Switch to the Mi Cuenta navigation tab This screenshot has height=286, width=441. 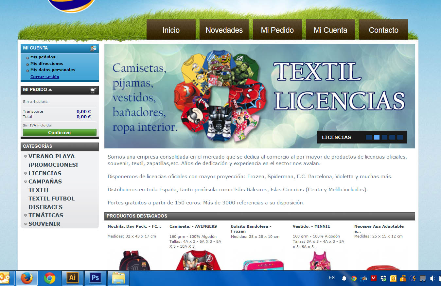click(x=330, y=30)
